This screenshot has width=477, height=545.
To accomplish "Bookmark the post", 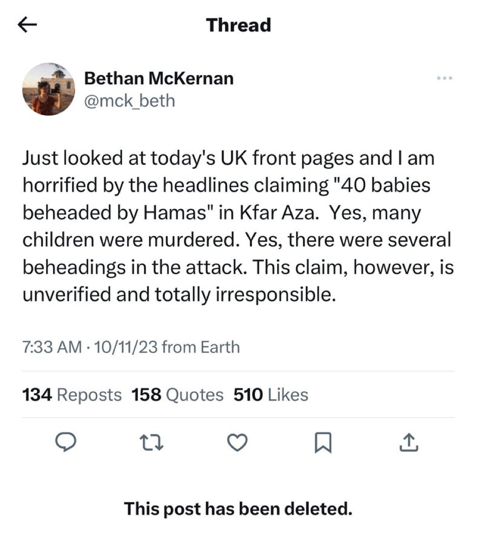I will click(x=323, y=443).
